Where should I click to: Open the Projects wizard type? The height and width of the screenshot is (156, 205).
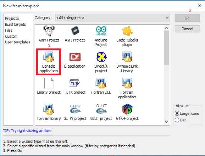[12, 19]
